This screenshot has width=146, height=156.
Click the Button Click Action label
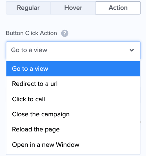(31, 33)
